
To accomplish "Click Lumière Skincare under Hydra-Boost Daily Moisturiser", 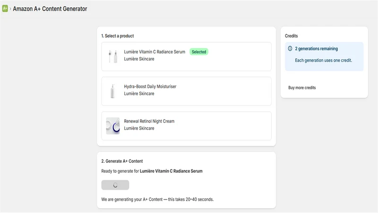I will 139,94.
